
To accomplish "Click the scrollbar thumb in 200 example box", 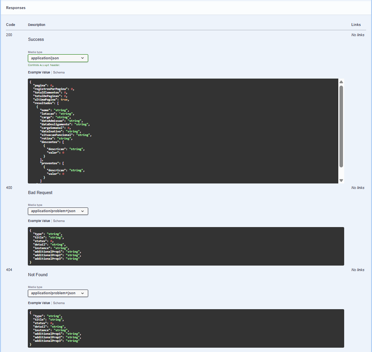I will pyautogui.click(x=341, y=126).
